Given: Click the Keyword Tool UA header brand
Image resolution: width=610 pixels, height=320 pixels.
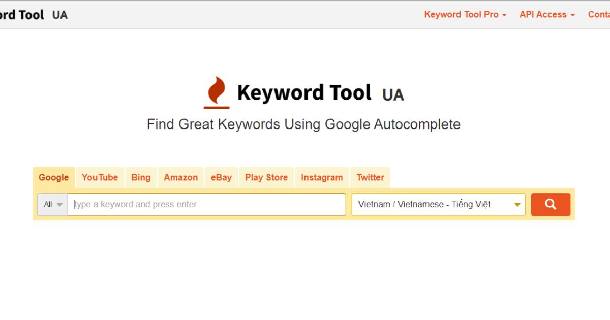Looking at the screenshot, I should [30, 15].
